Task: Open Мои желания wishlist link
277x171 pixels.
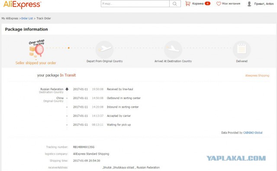Action: pos(231,3)
